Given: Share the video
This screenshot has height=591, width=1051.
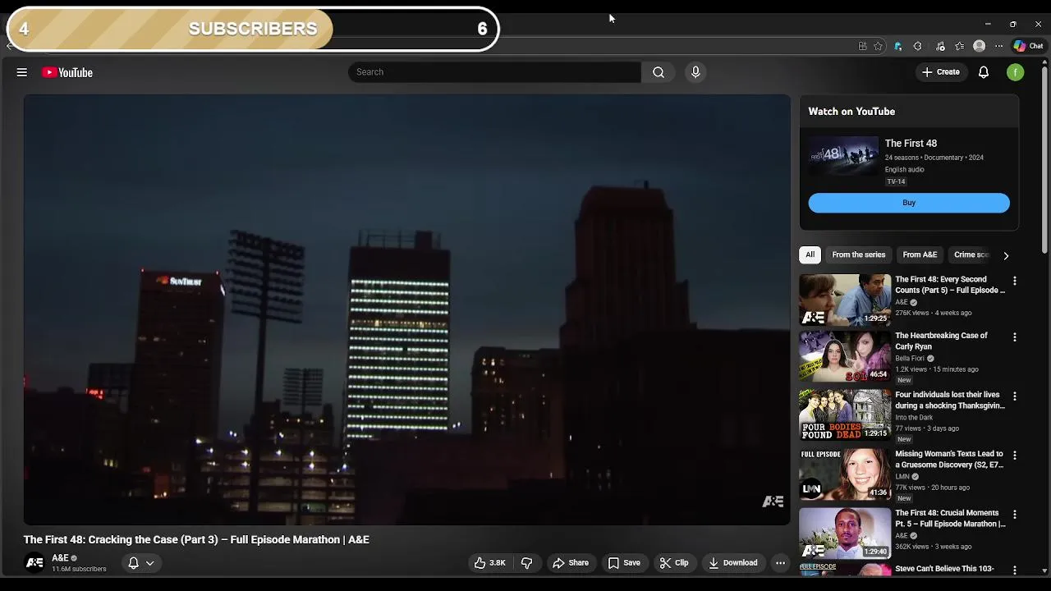Looking at the screenshot, I should pos(571,563).
